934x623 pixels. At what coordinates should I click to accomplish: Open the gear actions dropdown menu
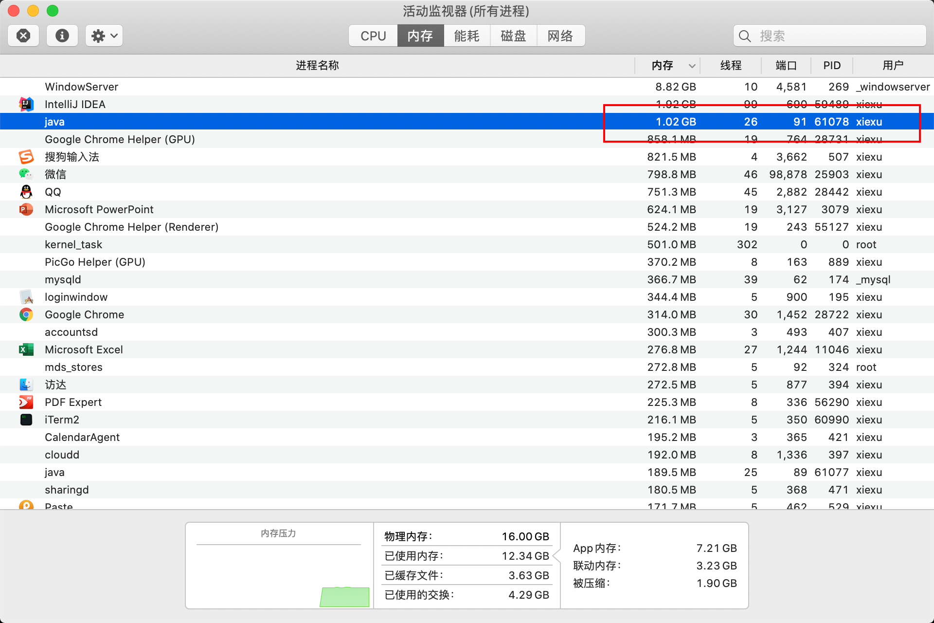104,36
